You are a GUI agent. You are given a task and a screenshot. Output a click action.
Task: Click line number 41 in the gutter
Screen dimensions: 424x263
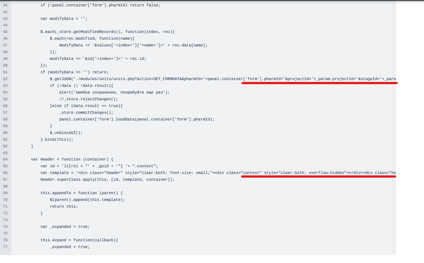click(5, 5)
